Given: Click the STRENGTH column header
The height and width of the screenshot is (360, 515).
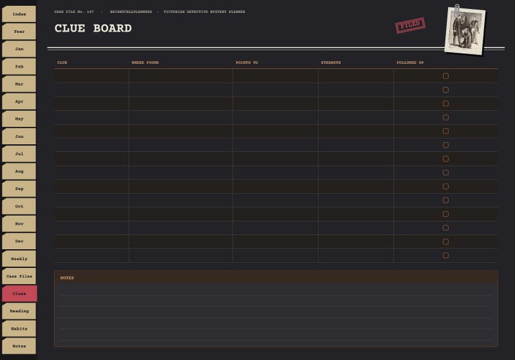Looking at the screenshot, I should tap(331, 62).
